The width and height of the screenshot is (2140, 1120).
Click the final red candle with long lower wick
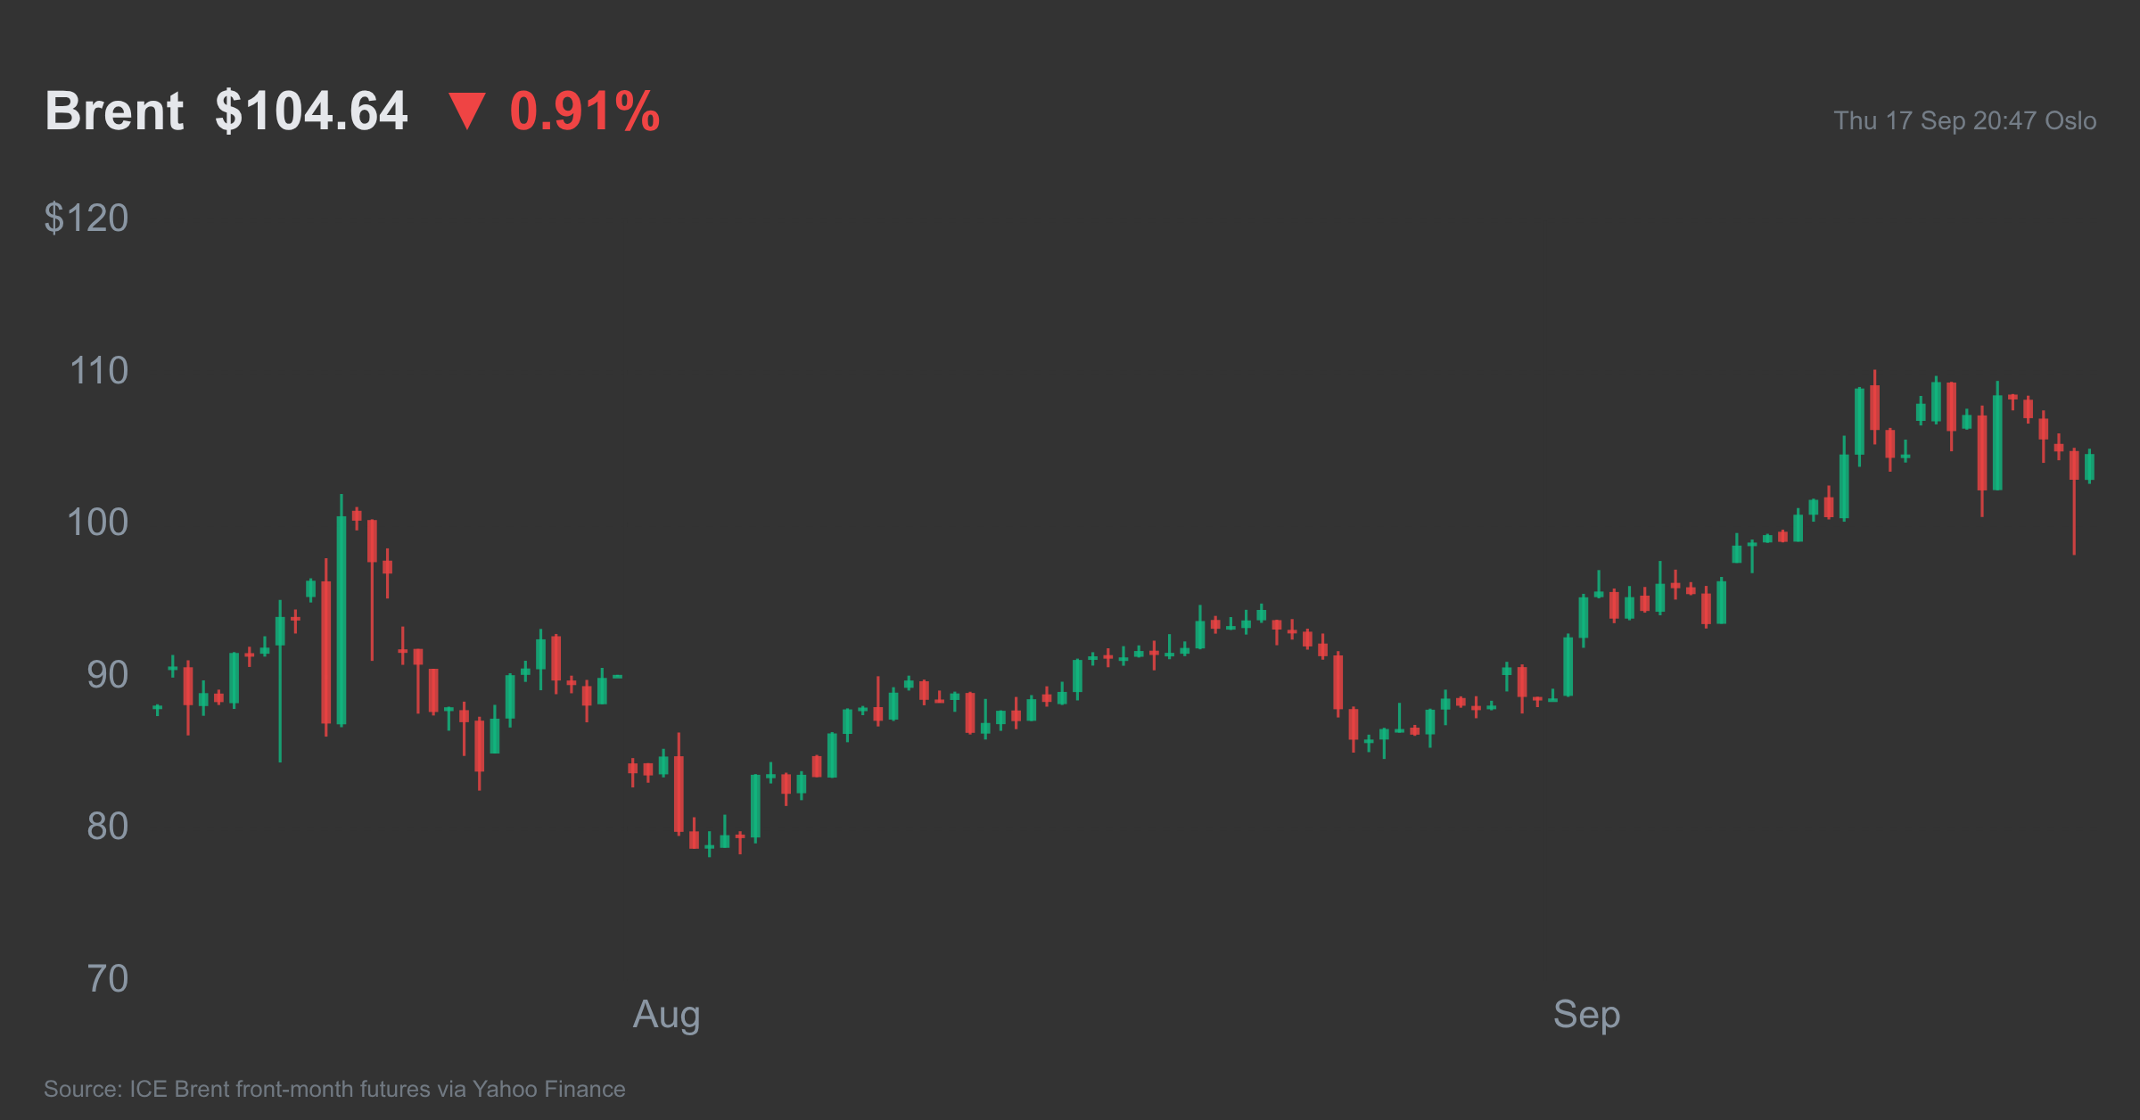[2074, 501]
